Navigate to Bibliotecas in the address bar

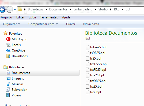click(35, 9)
